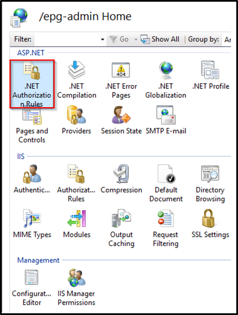The height and width of the screenshot is (315, 238).
Task: Open the Compression feature icon
Action: (x=121, y=179)
